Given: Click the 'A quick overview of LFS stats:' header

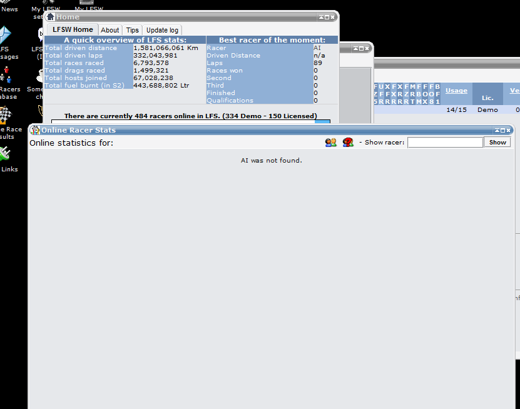Looking at the screenshot, I should [125, 40].
